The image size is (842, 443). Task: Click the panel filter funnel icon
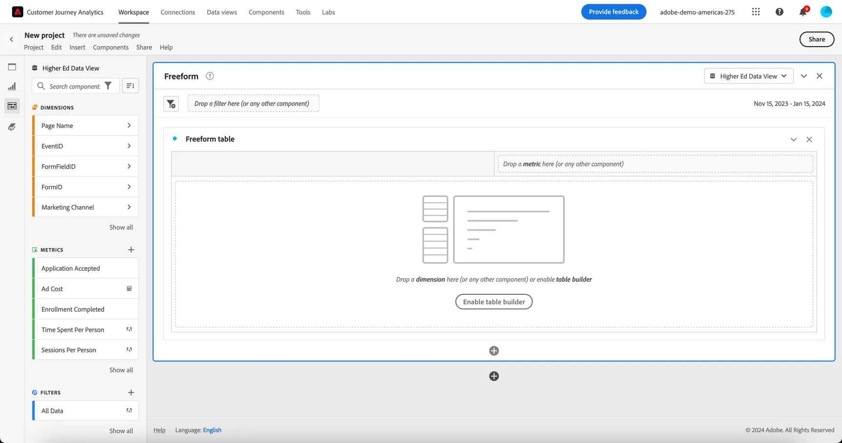point(171,104)
